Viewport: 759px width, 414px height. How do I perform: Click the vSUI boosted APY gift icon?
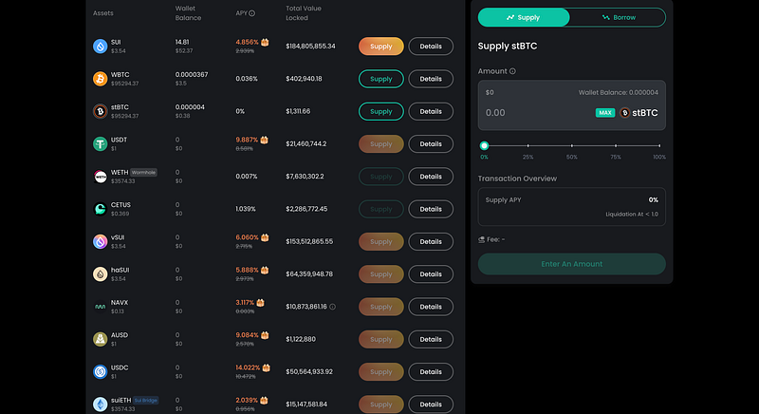[265, 237]
